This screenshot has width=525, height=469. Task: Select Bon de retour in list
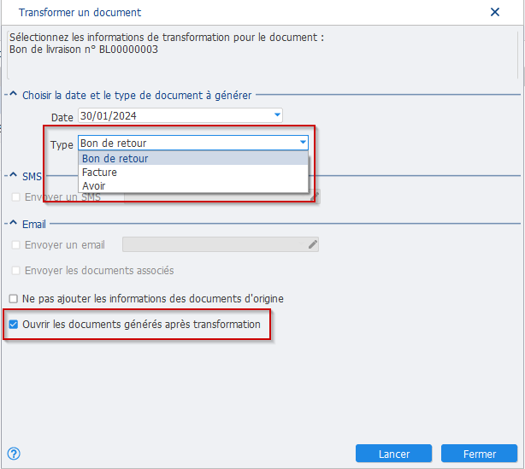click(193, 159)
